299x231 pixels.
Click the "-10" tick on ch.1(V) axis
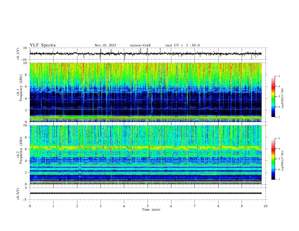pyautogui.click(x=25, y=60)
